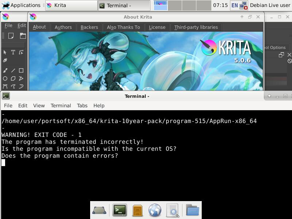
Task: Open the Applications menu in top panel
Action: [21, 5]
